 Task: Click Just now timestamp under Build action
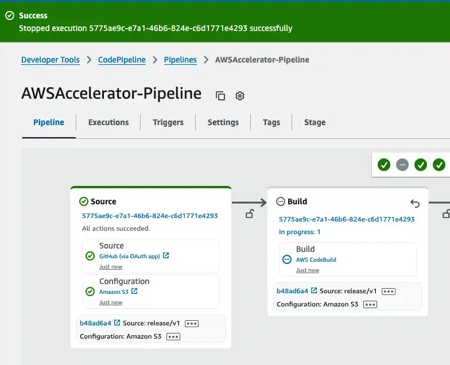tap(308, 270)
